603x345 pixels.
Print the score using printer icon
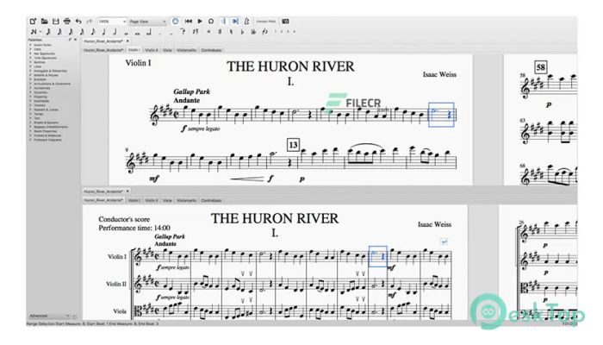coord(67,22)
